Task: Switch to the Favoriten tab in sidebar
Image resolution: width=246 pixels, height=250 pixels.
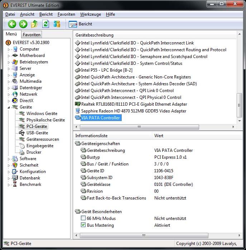Action: (32, 35)
